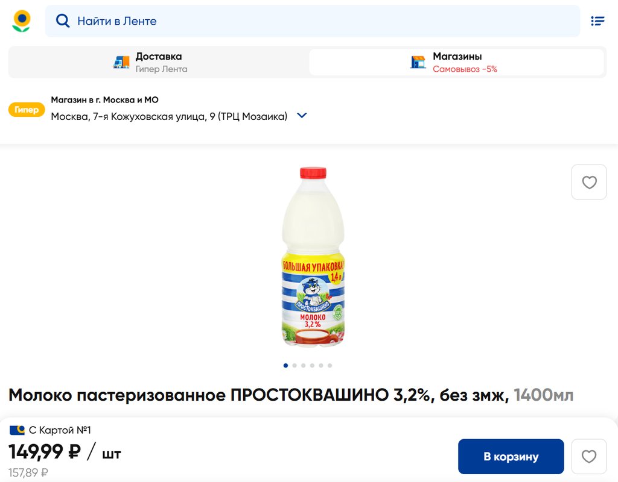Show the second product photo dot

pyautogui.click(x=295, y=366)
